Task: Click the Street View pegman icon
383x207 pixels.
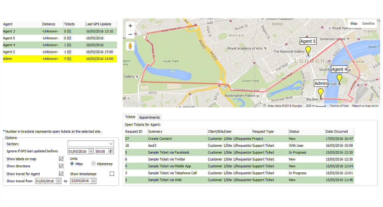Action: click(130, 46)
